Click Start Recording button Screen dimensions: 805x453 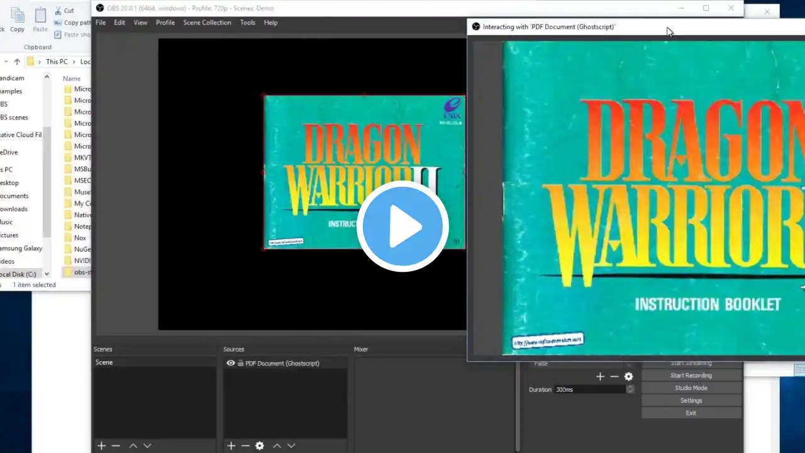point(691,376)
